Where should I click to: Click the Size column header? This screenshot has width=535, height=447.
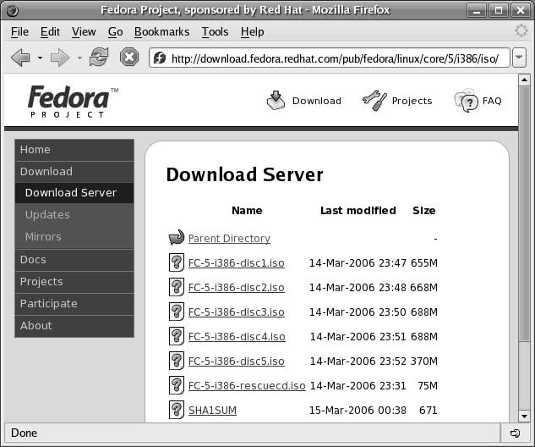click(x=423, y=211)
